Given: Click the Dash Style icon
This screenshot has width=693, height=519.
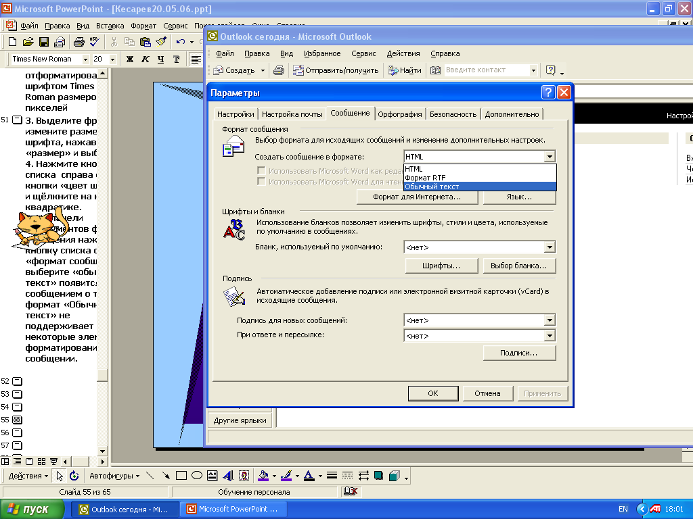Looking at the screenshot, I should [x=347, y=475].
